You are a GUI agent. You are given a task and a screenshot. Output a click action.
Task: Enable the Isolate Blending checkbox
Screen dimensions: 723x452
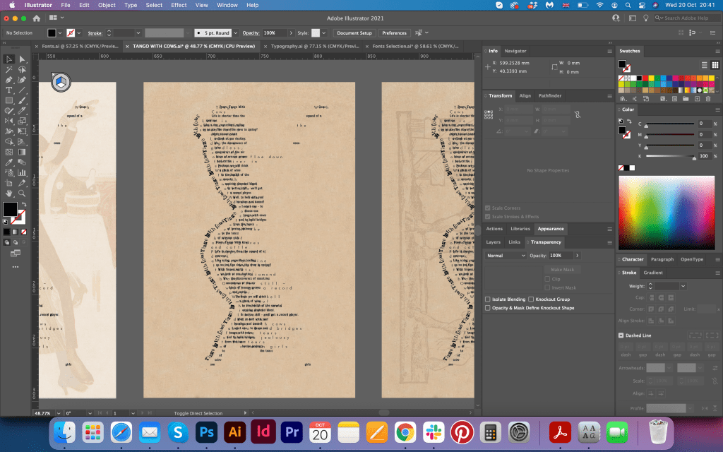487,299
